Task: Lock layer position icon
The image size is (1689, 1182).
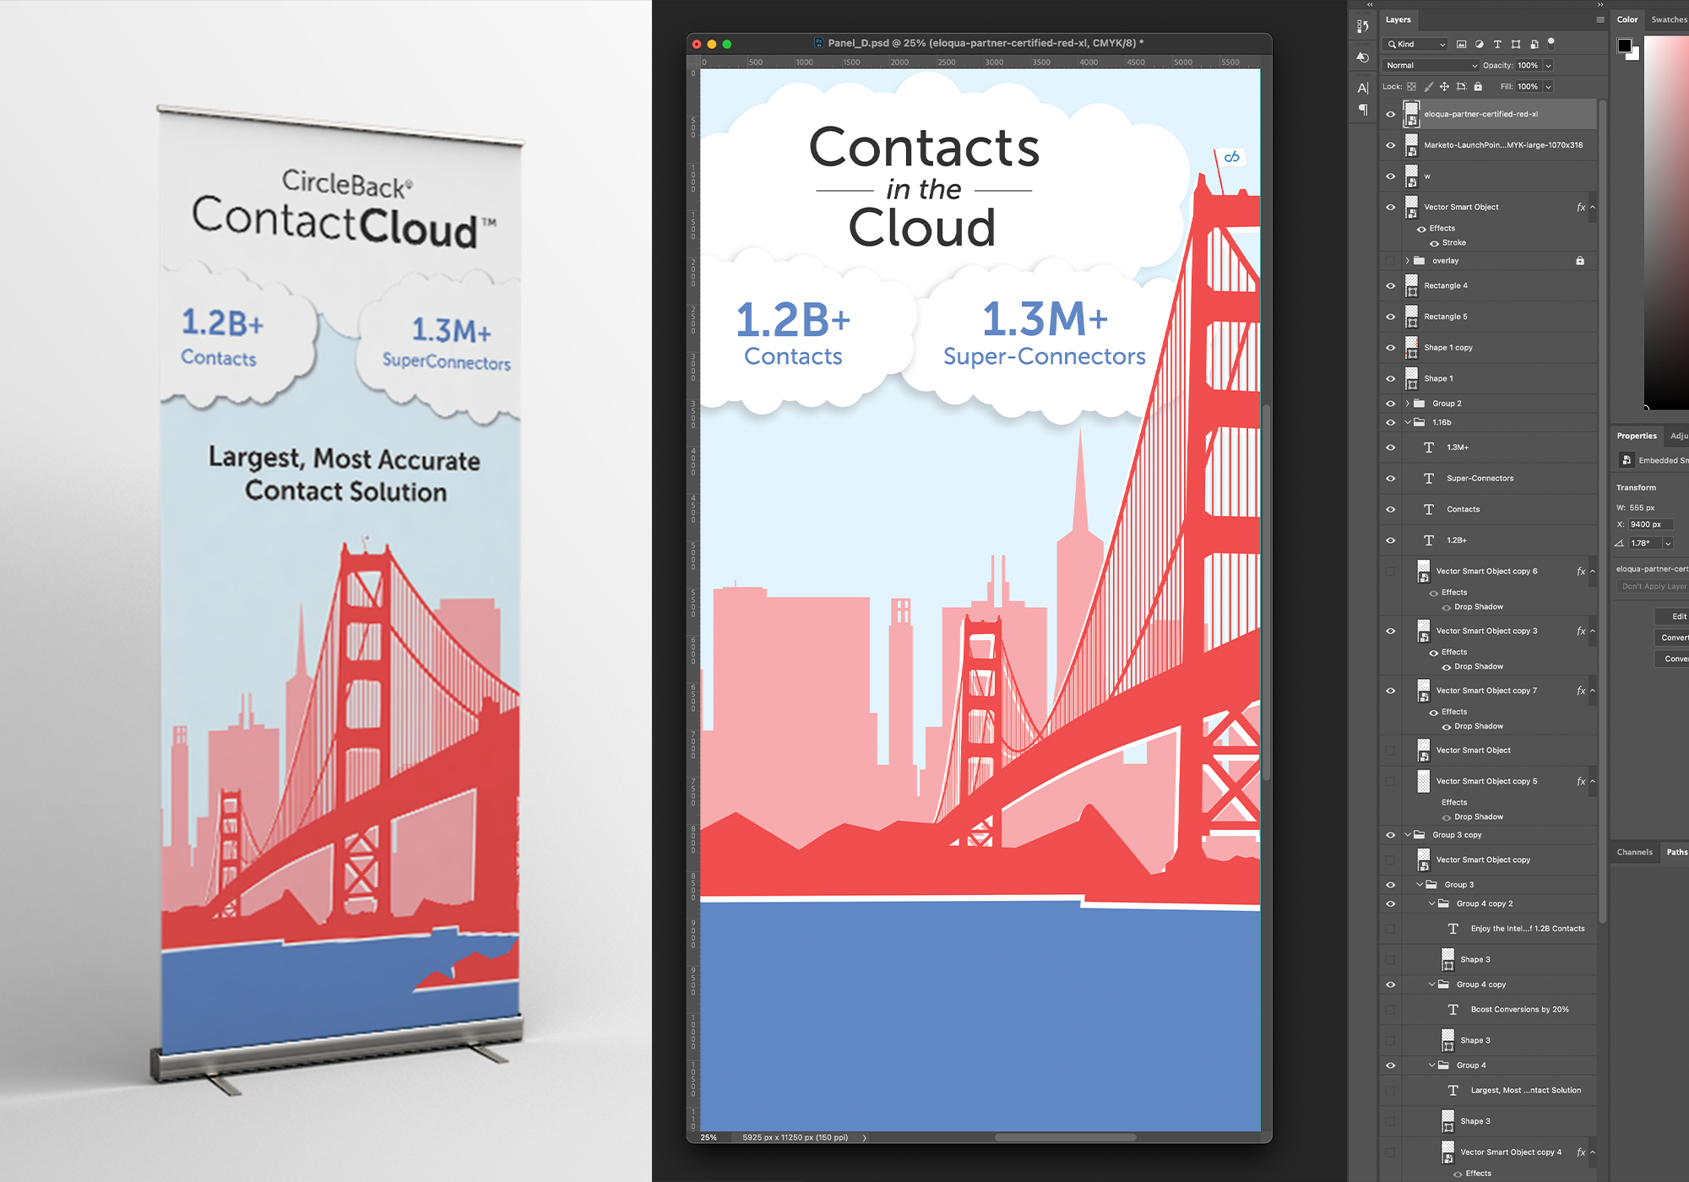Action: pyautogui.click(x=1444, y=86)
